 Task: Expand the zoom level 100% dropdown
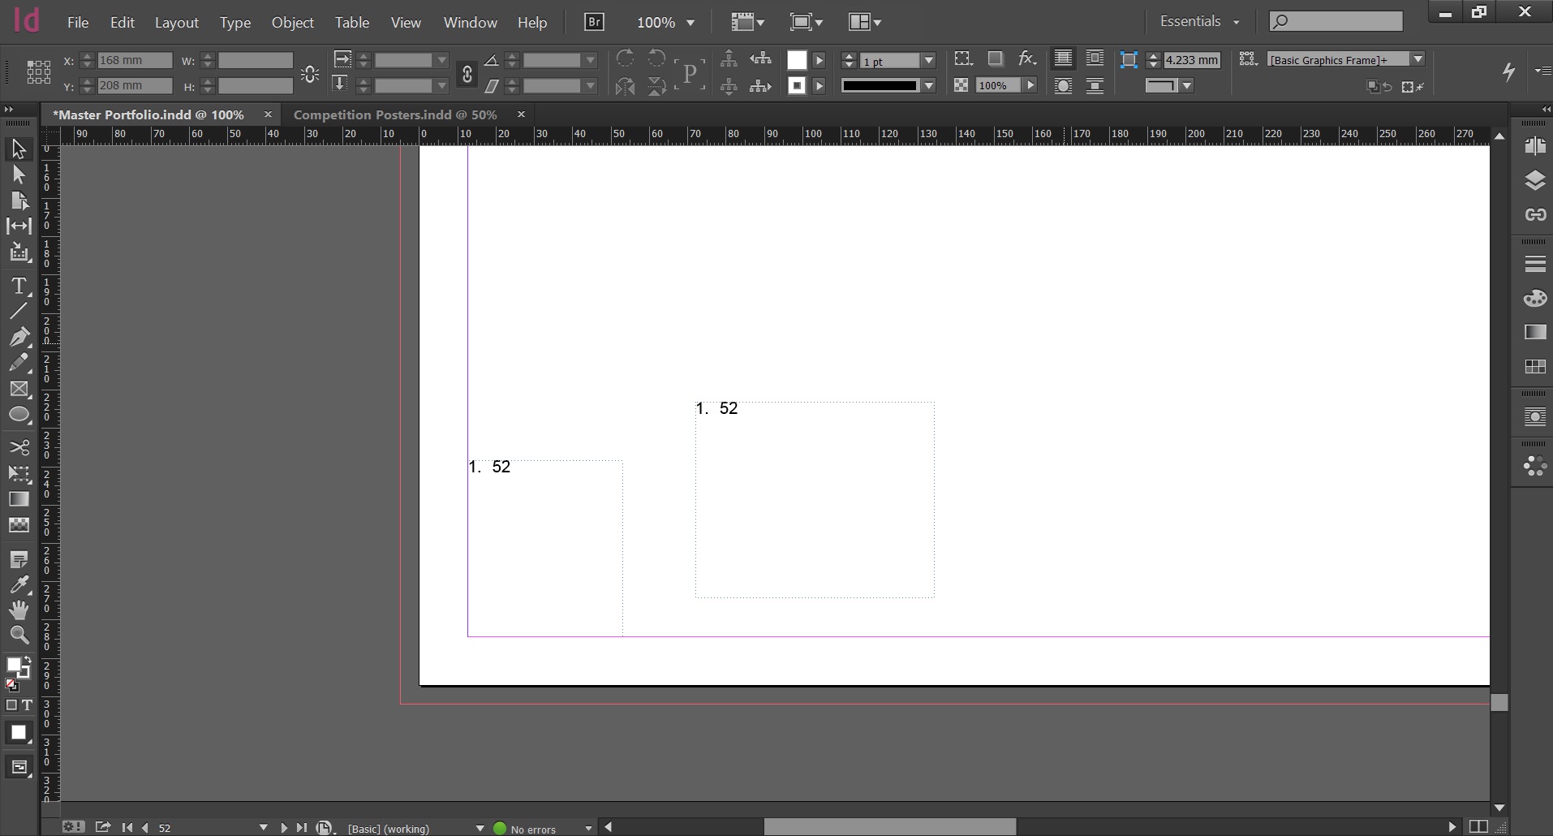690,23
